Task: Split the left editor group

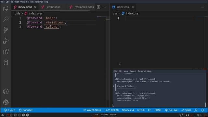Action: click(x=98, y=7)
